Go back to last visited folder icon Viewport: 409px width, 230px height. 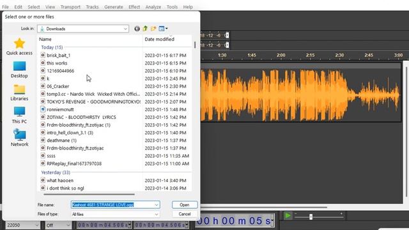pos(137,29)
